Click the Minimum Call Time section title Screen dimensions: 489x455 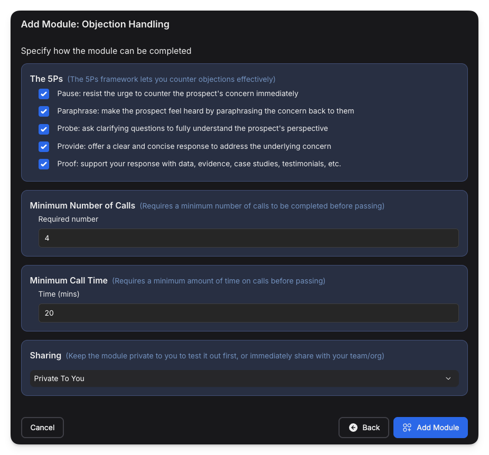click(68, 281)
